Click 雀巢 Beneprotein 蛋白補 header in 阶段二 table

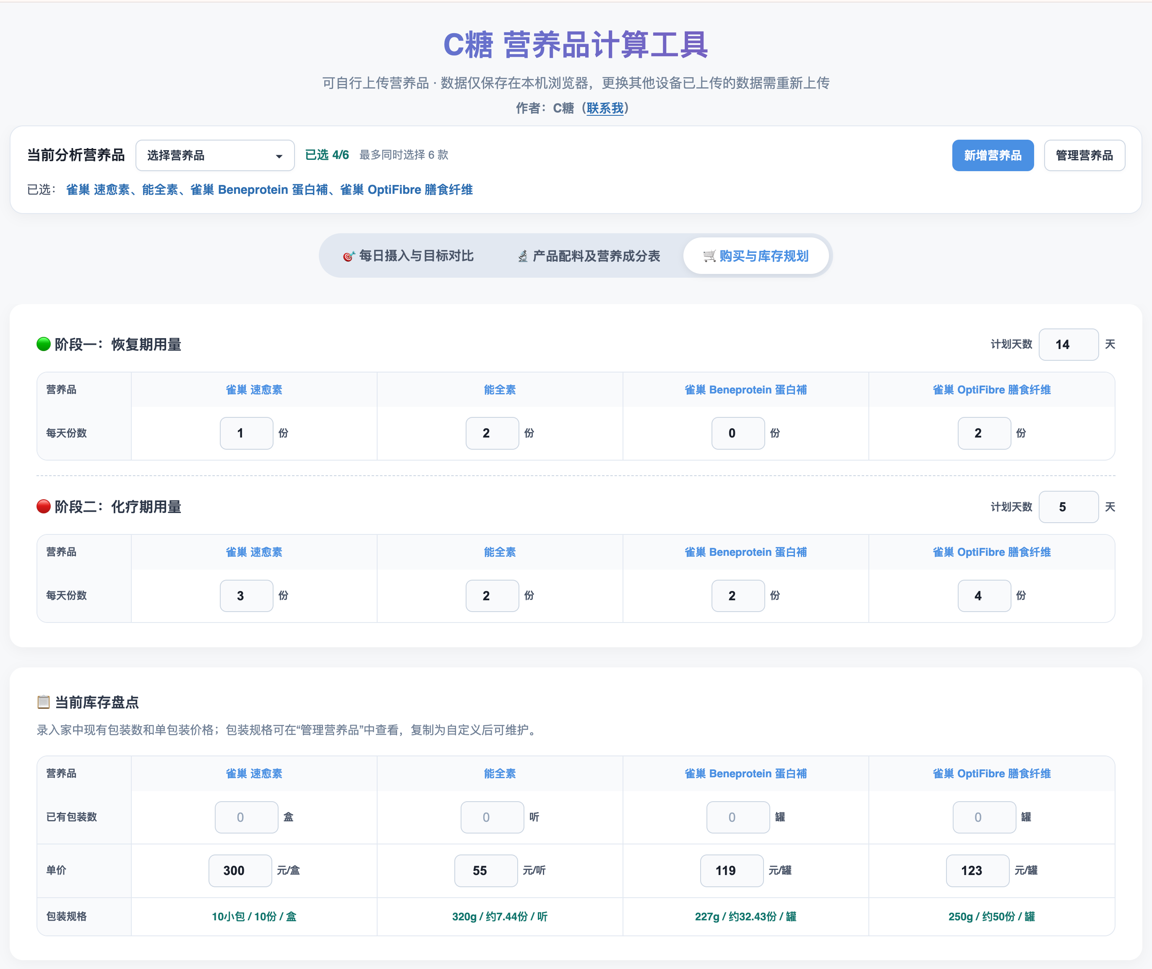click(x=745, y=552)
